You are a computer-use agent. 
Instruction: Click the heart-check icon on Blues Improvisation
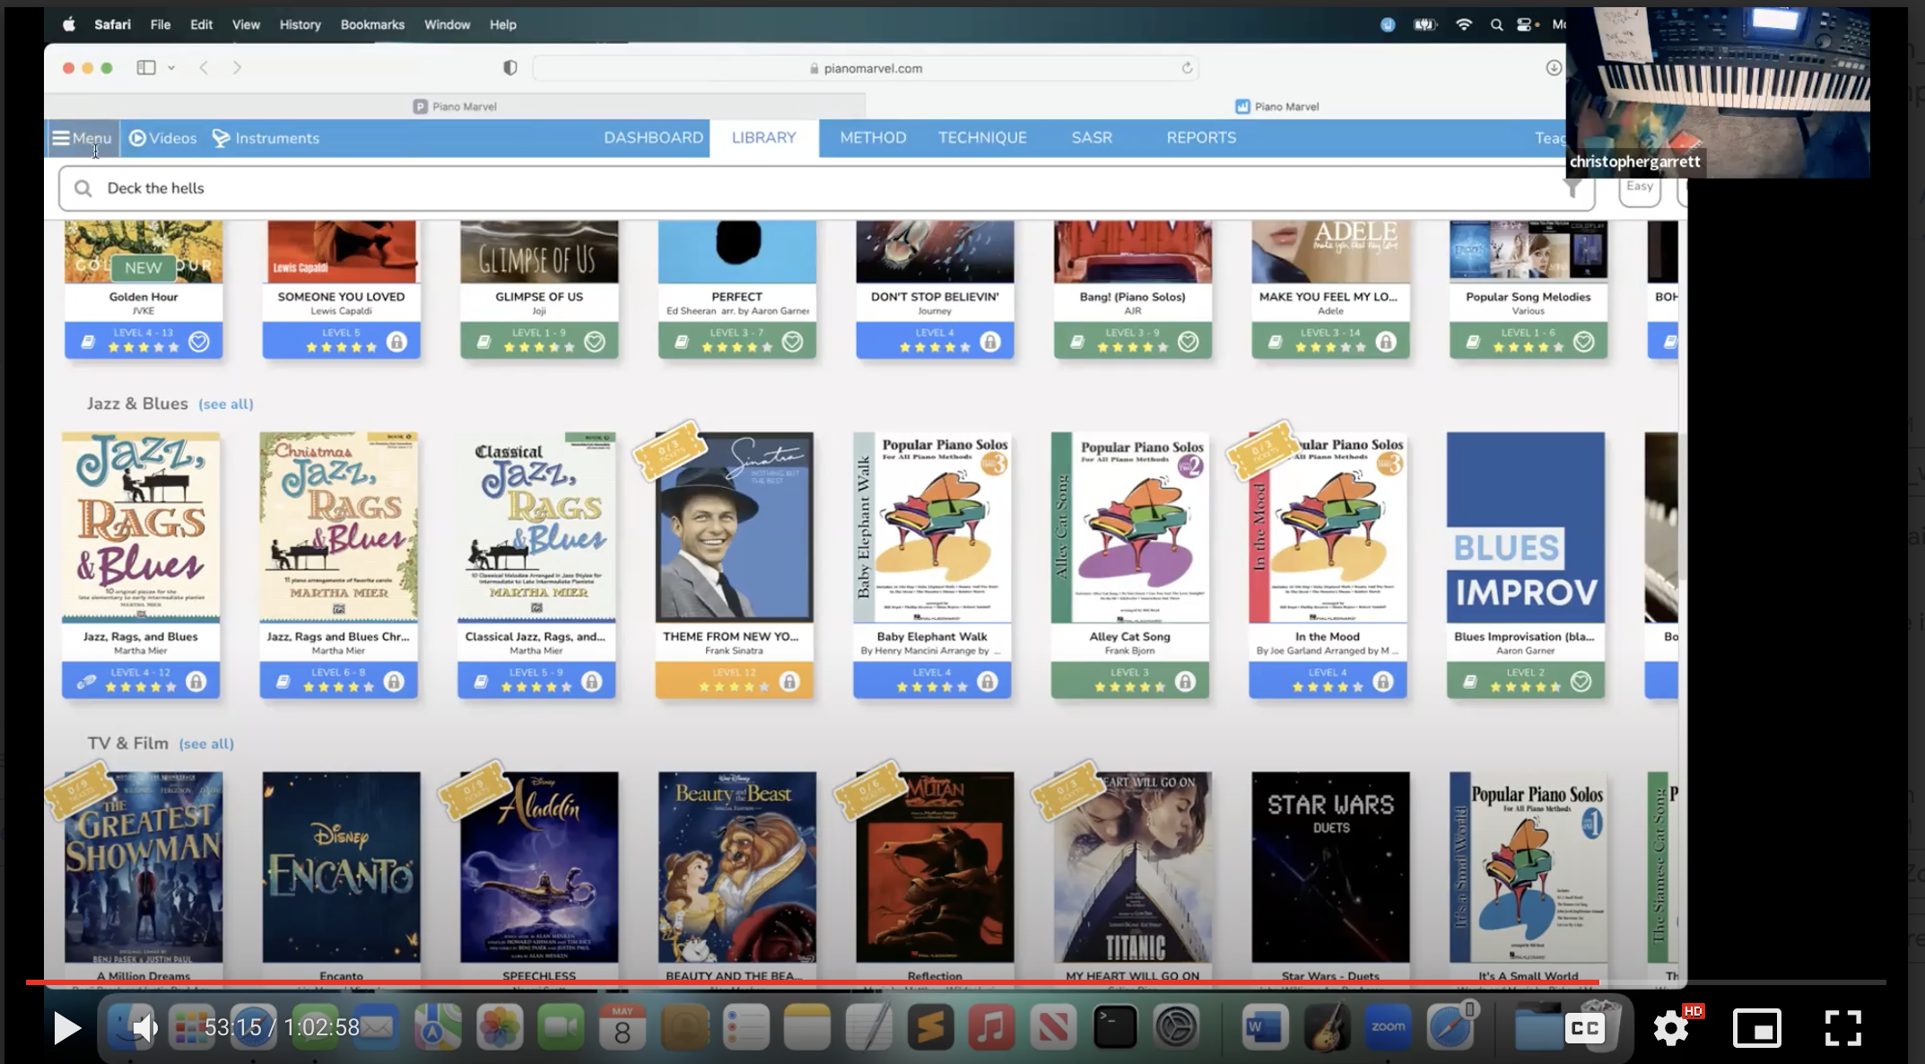pos(1581,682)
